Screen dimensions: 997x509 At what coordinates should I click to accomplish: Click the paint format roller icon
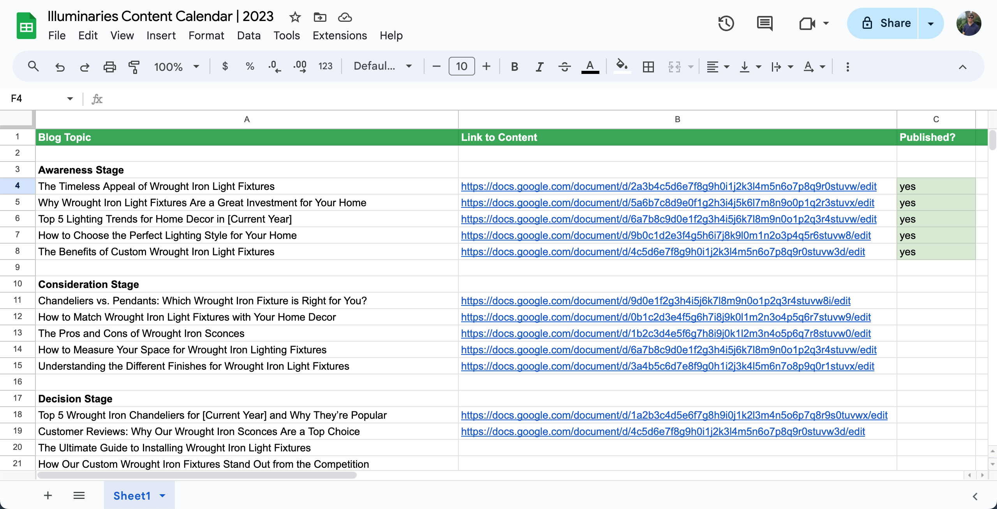(x=134, y=67)
